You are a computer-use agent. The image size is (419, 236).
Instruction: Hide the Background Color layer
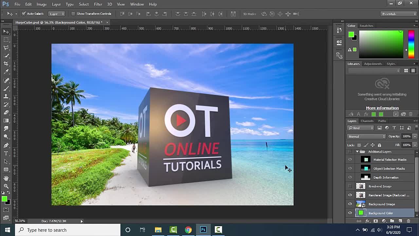click(350, 213)
